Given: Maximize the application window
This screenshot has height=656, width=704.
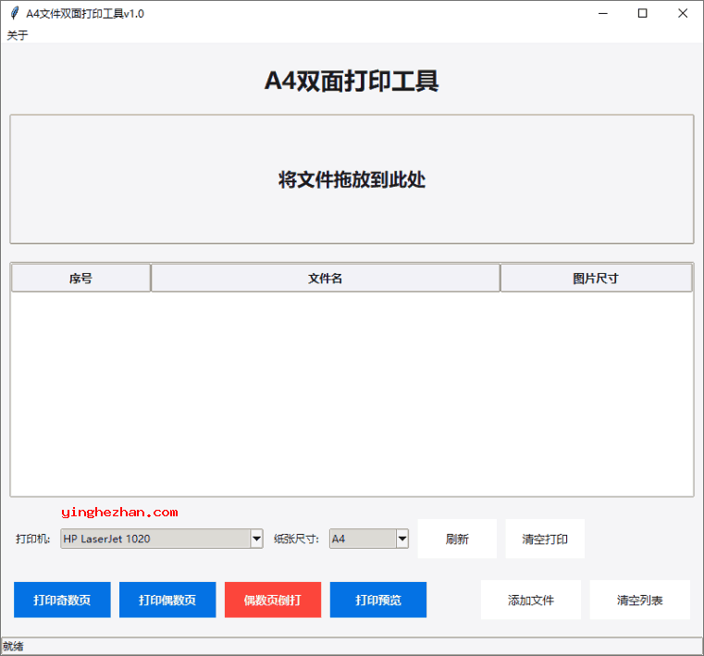Looking at the screenshot, I should click(643, 14).
